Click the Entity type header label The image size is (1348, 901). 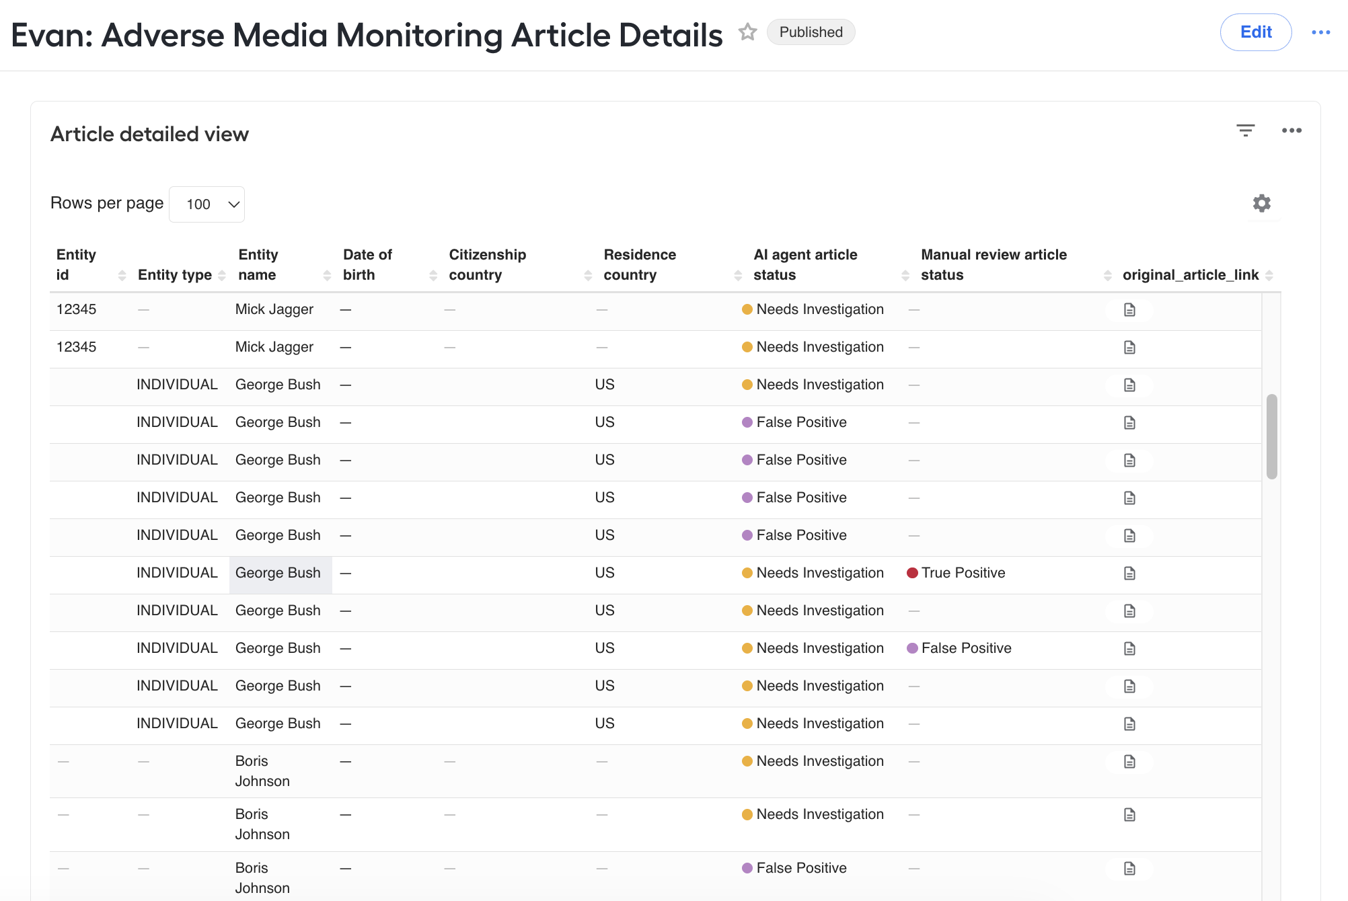(x=174, y=275)
